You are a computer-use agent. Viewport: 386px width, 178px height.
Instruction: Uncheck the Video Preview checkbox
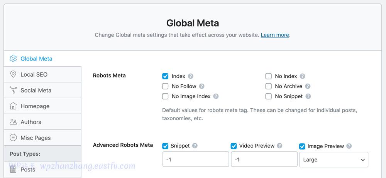234,146
